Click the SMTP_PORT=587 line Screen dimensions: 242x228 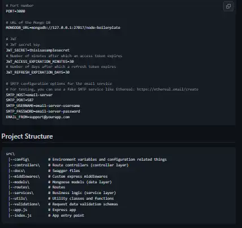pyautogui.click(x=20, y=100)
